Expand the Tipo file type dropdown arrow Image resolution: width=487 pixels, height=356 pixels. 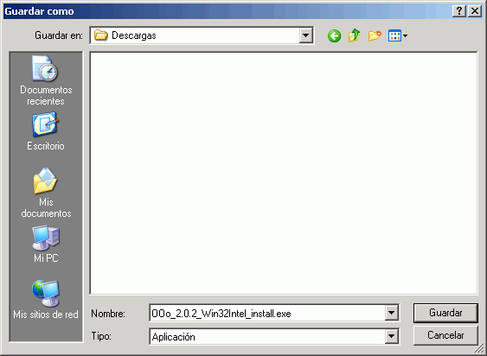pyautogui.click(x=391, y=336)
